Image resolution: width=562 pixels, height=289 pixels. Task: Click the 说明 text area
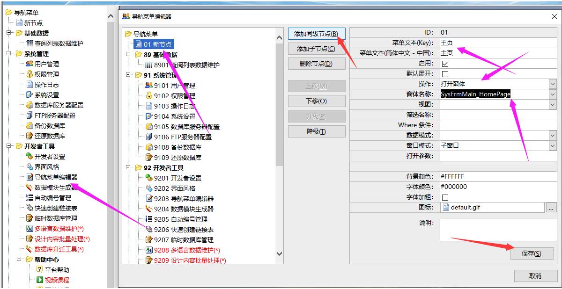click(x=498, y=230)
